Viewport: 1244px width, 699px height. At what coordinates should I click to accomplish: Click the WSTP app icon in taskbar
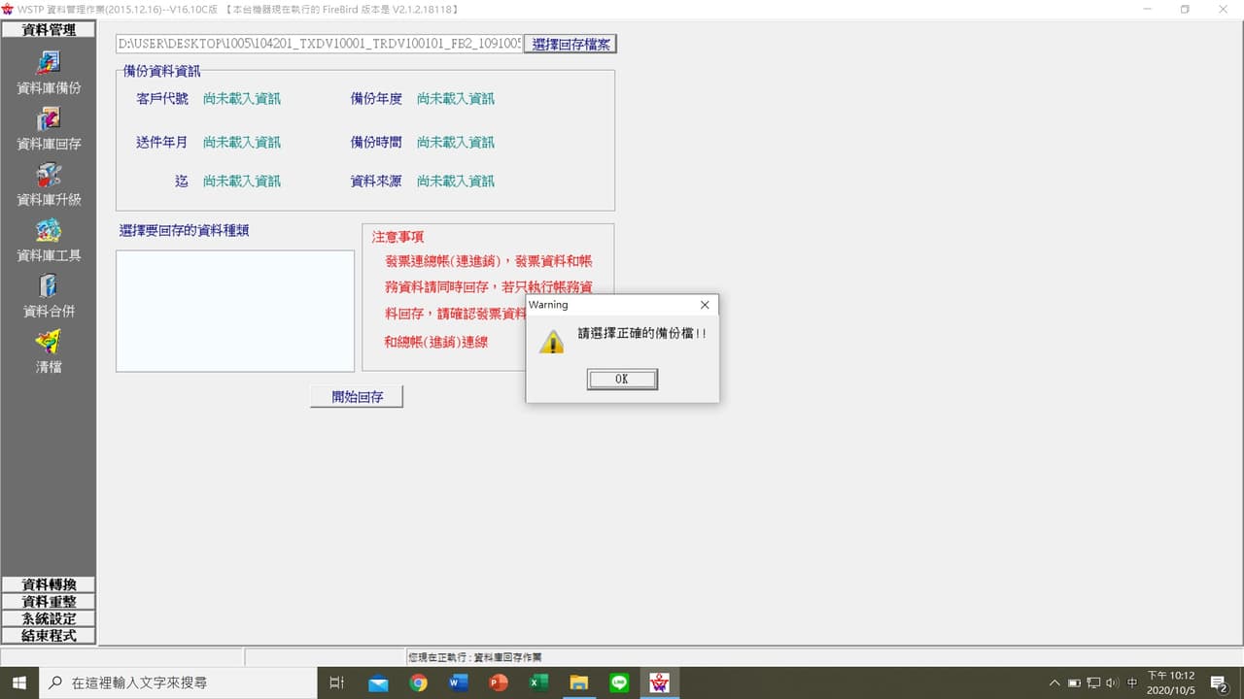tap(660, 682)
